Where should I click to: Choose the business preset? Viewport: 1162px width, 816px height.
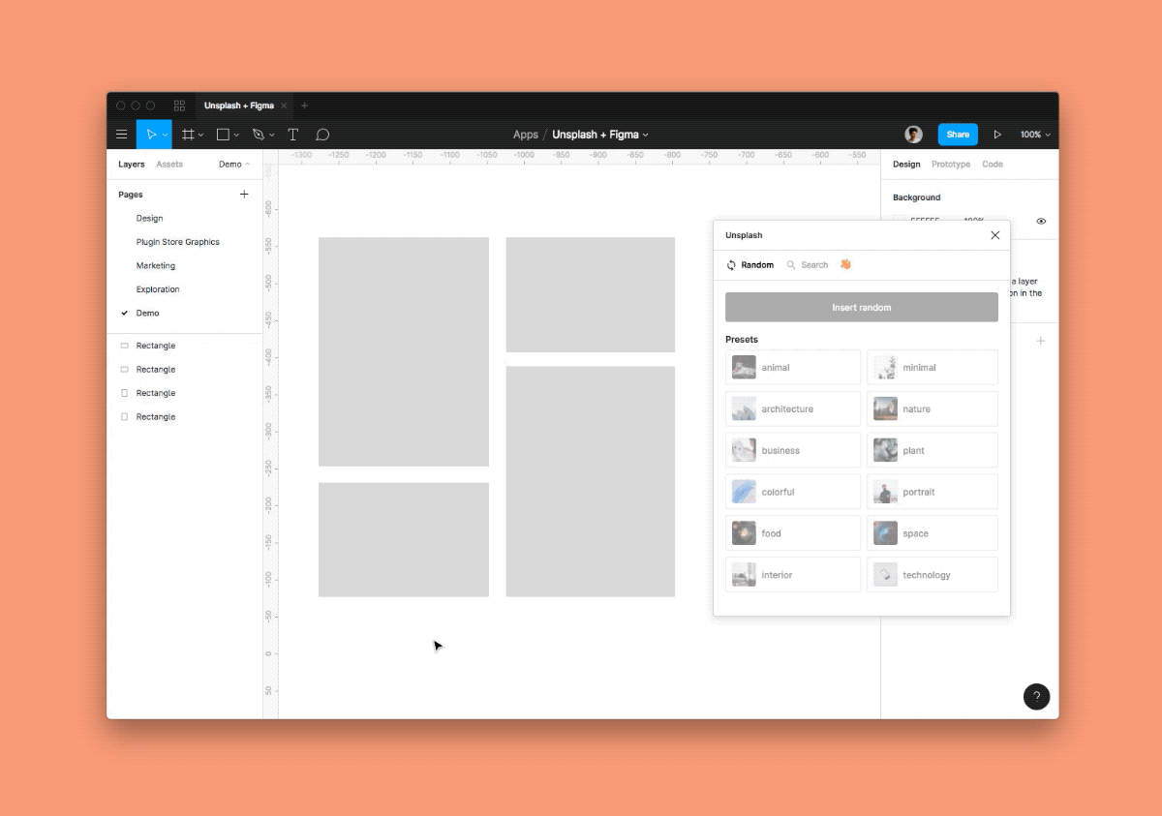pos(793,450)
